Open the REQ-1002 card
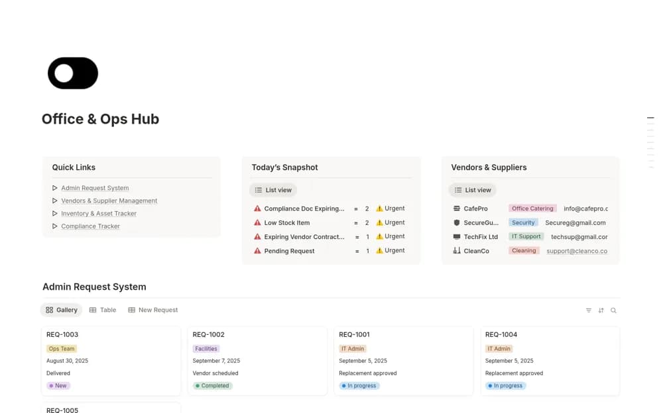 (257, 361)
